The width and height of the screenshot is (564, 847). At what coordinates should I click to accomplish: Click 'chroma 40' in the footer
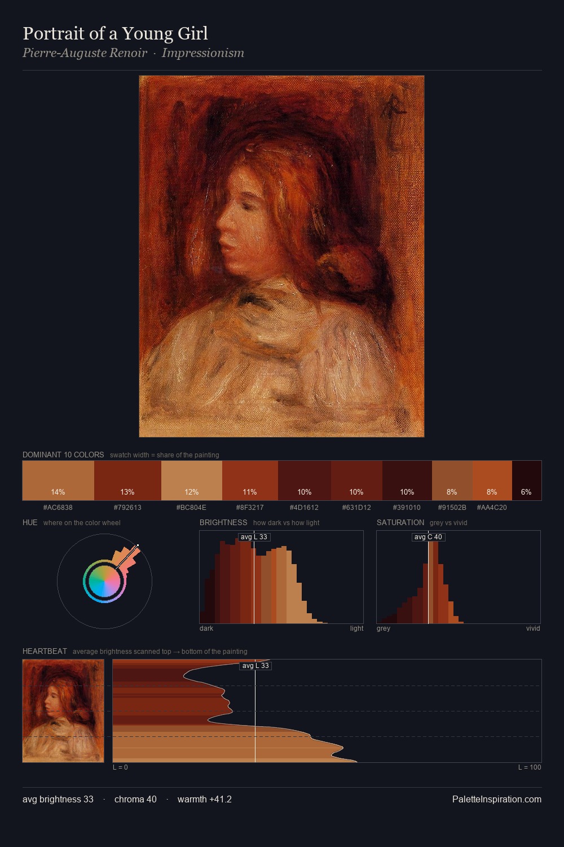point(135,799)
